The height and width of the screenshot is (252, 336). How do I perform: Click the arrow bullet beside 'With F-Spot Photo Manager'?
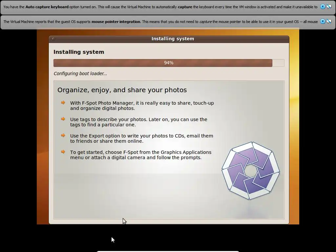pos(63,103)
